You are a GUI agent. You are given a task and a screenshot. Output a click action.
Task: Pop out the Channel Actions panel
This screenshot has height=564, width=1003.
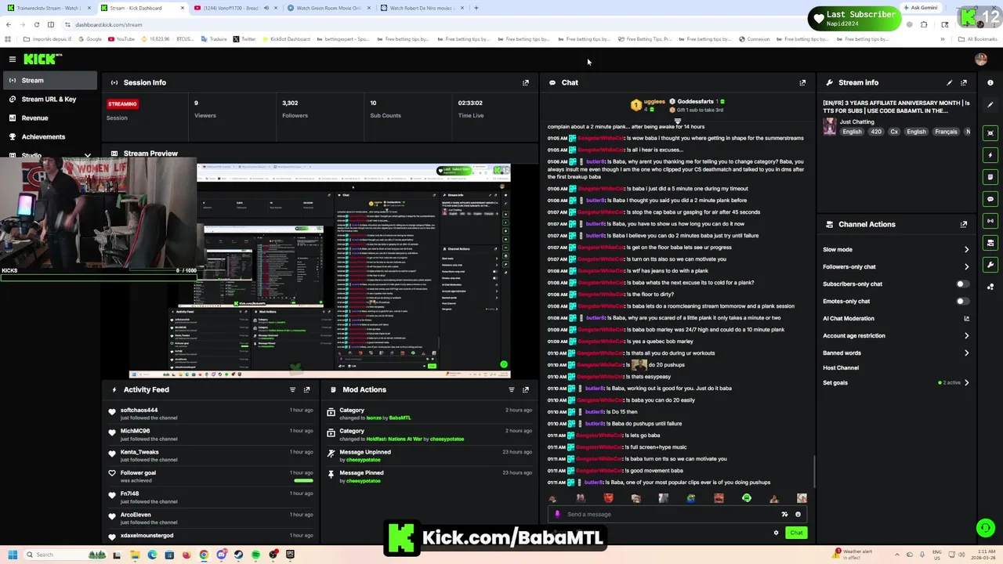click(x=964, y=224)
